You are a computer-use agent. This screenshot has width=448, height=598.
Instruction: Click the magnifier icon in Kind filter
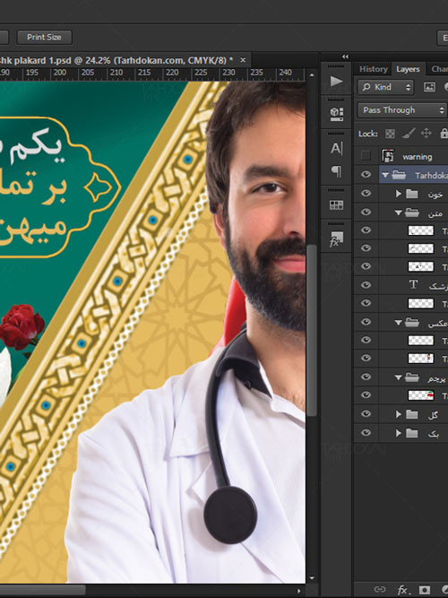(366, 87)
